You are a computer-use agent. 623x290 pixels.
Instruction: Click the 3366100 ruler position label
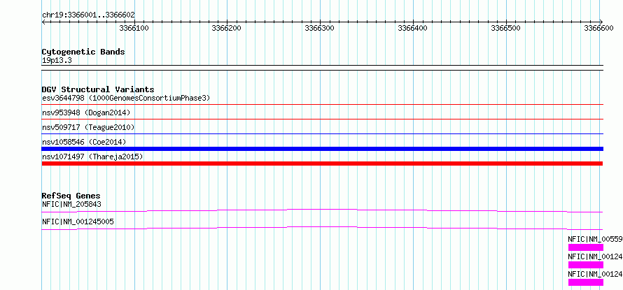[134, 28]
